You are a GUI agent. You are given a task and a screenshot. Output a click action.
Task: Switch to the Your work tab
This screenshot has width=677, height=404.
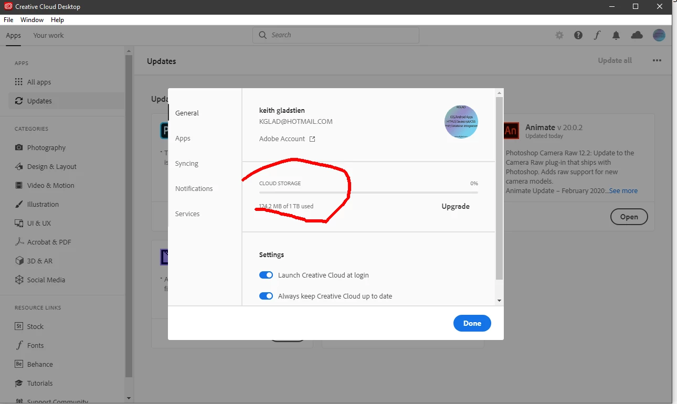pyautogui.click(x=48, y=36)
